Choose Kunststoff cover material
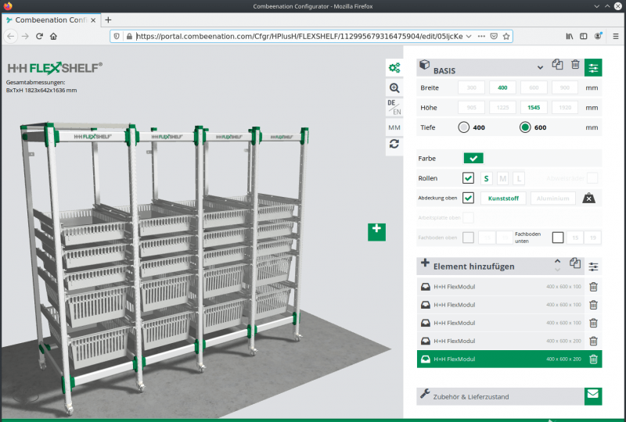 pyautogui.click(x=503, y=198)
